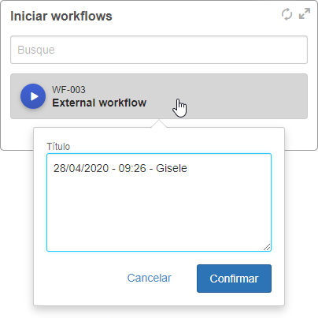Viewport: 318px width, 318px height.
Task: Click inside the Título text area
Action: pos(159,202)
